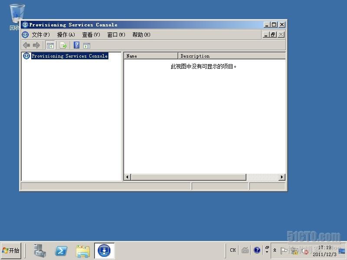Click the language bar help icon
This screenshot has width=347, height=260.
click(257, 250)
